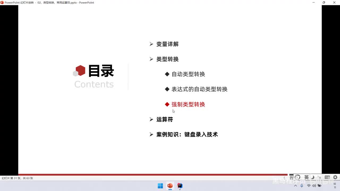Click the PowerPoint icon in the title bar
This screenshot has height=191, width=340.
click(2, 2)
